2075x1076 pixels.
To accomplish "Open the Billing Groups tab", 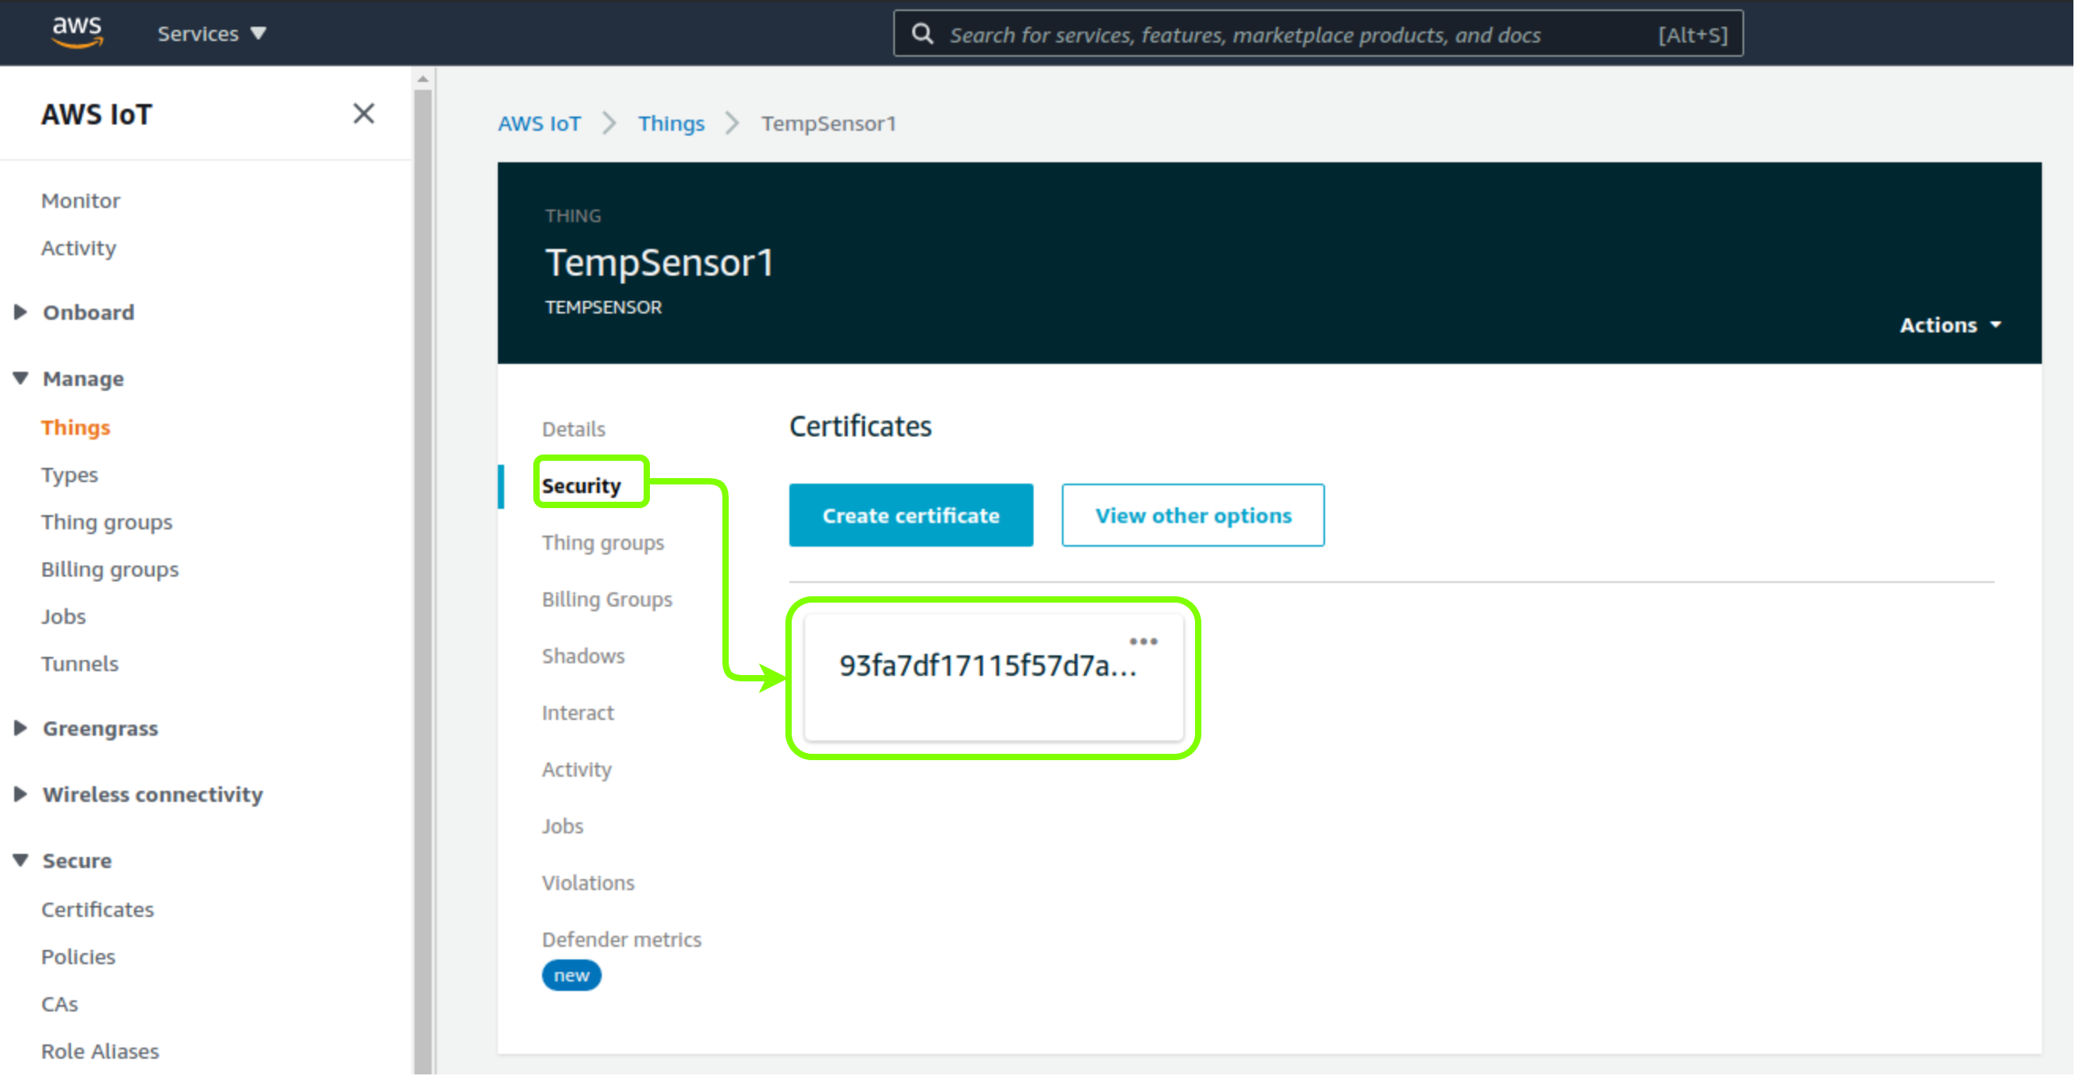I will click(x=607, y=599).
